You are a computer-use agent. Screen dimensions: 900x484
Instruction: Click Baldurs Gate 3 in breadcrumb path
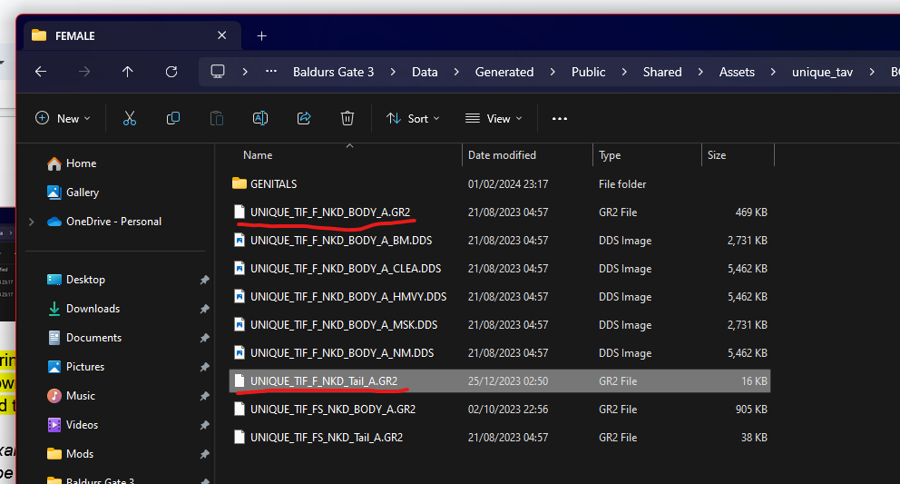[333, 72]
